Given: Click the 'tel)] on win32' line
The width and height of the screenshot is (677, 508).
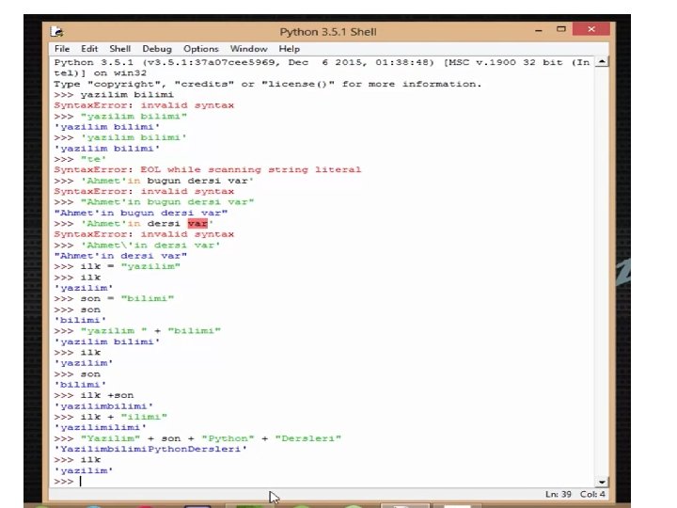Looking at the screenshot, I should click(x=101, y=73).
